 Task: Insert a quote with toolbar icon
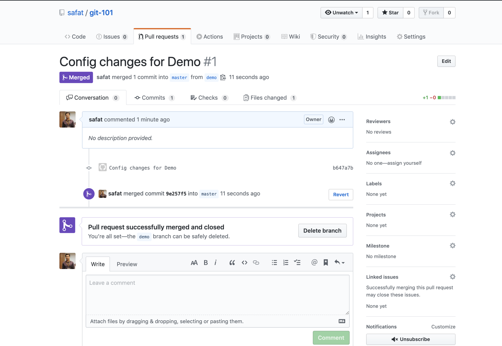pos(232,262)
